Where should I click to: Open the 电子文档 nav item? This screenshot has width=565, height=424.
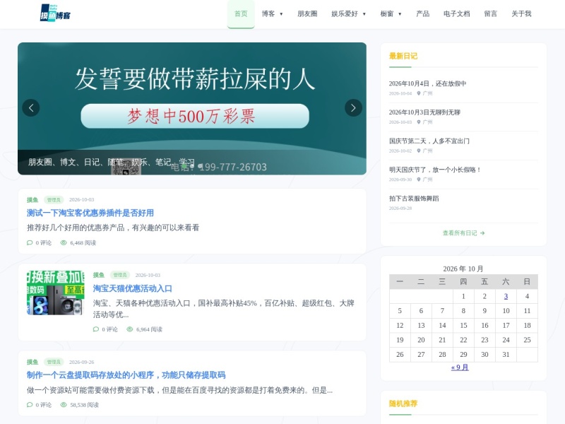(x=456, y=13)
